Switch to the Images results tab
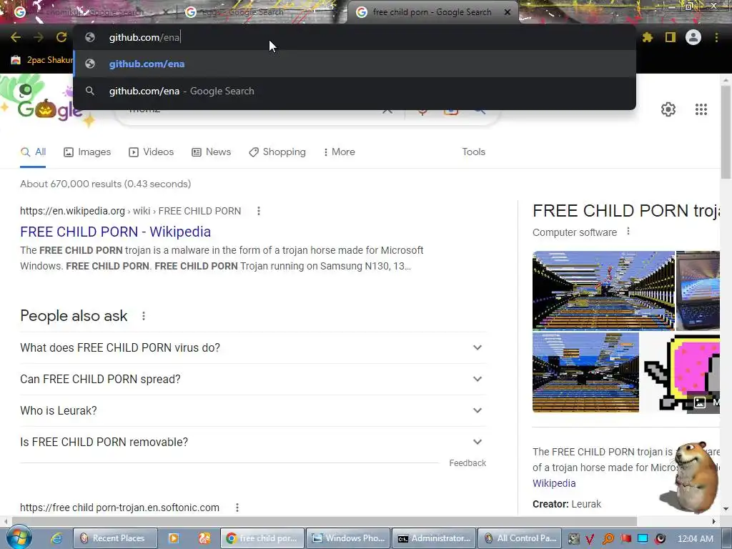 click(x=87, y=152)
